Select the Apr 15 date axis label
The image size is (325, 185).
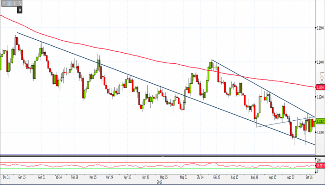point(128,177)
